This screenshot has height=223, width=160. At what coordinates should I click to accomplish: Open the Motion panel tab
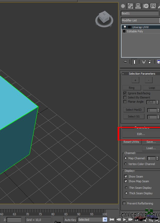pos(146,6)
